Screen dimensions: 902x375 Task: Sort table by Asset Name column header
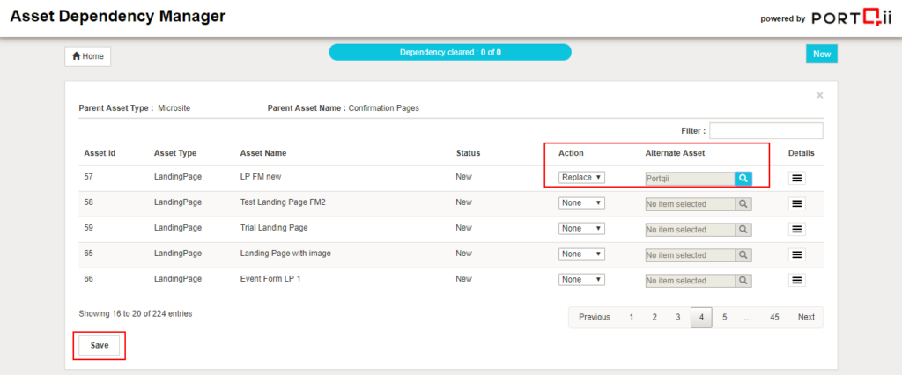pos(263,153)
